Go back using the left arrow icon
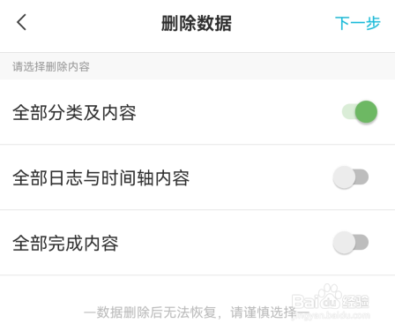395x331 pixels. 21,22
